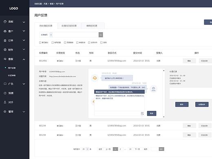Expand the 财务 sidebar menu chevron

click(x=24, y=50)
